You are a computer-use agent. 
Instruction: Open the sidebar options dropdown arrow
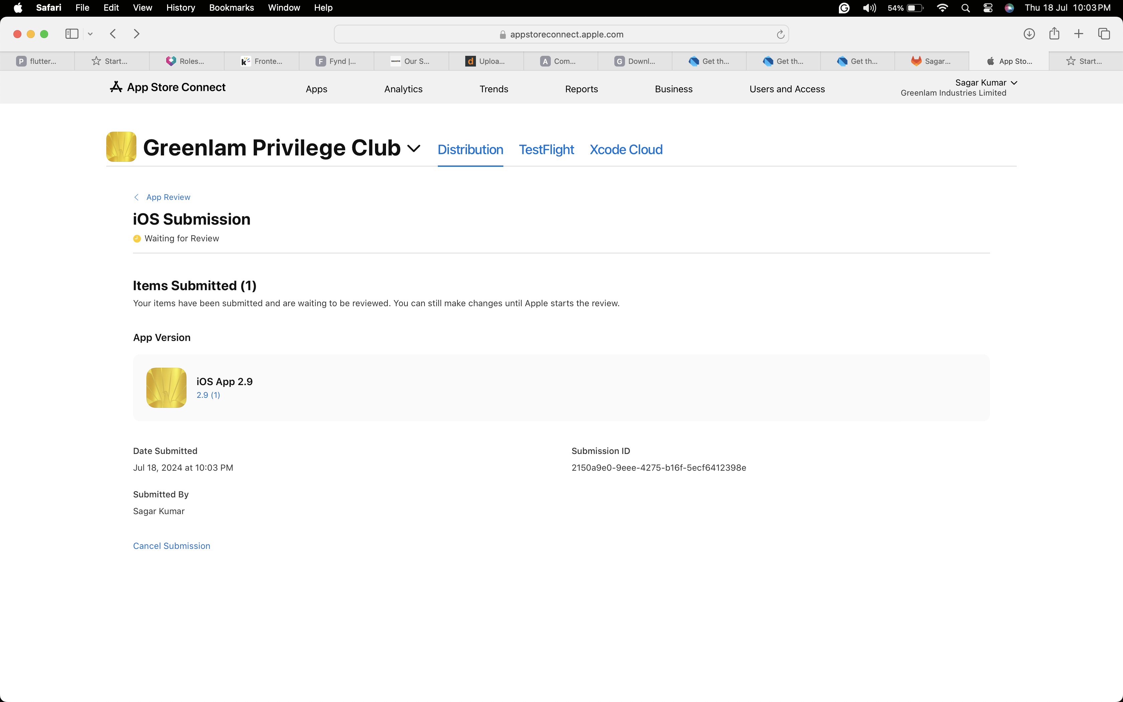[x=90, y=34]
